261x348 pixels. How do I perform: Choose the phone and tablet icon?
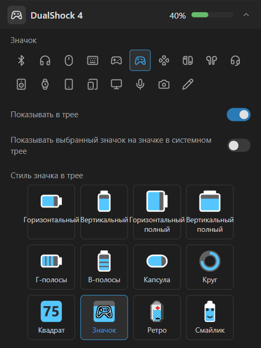93,84
